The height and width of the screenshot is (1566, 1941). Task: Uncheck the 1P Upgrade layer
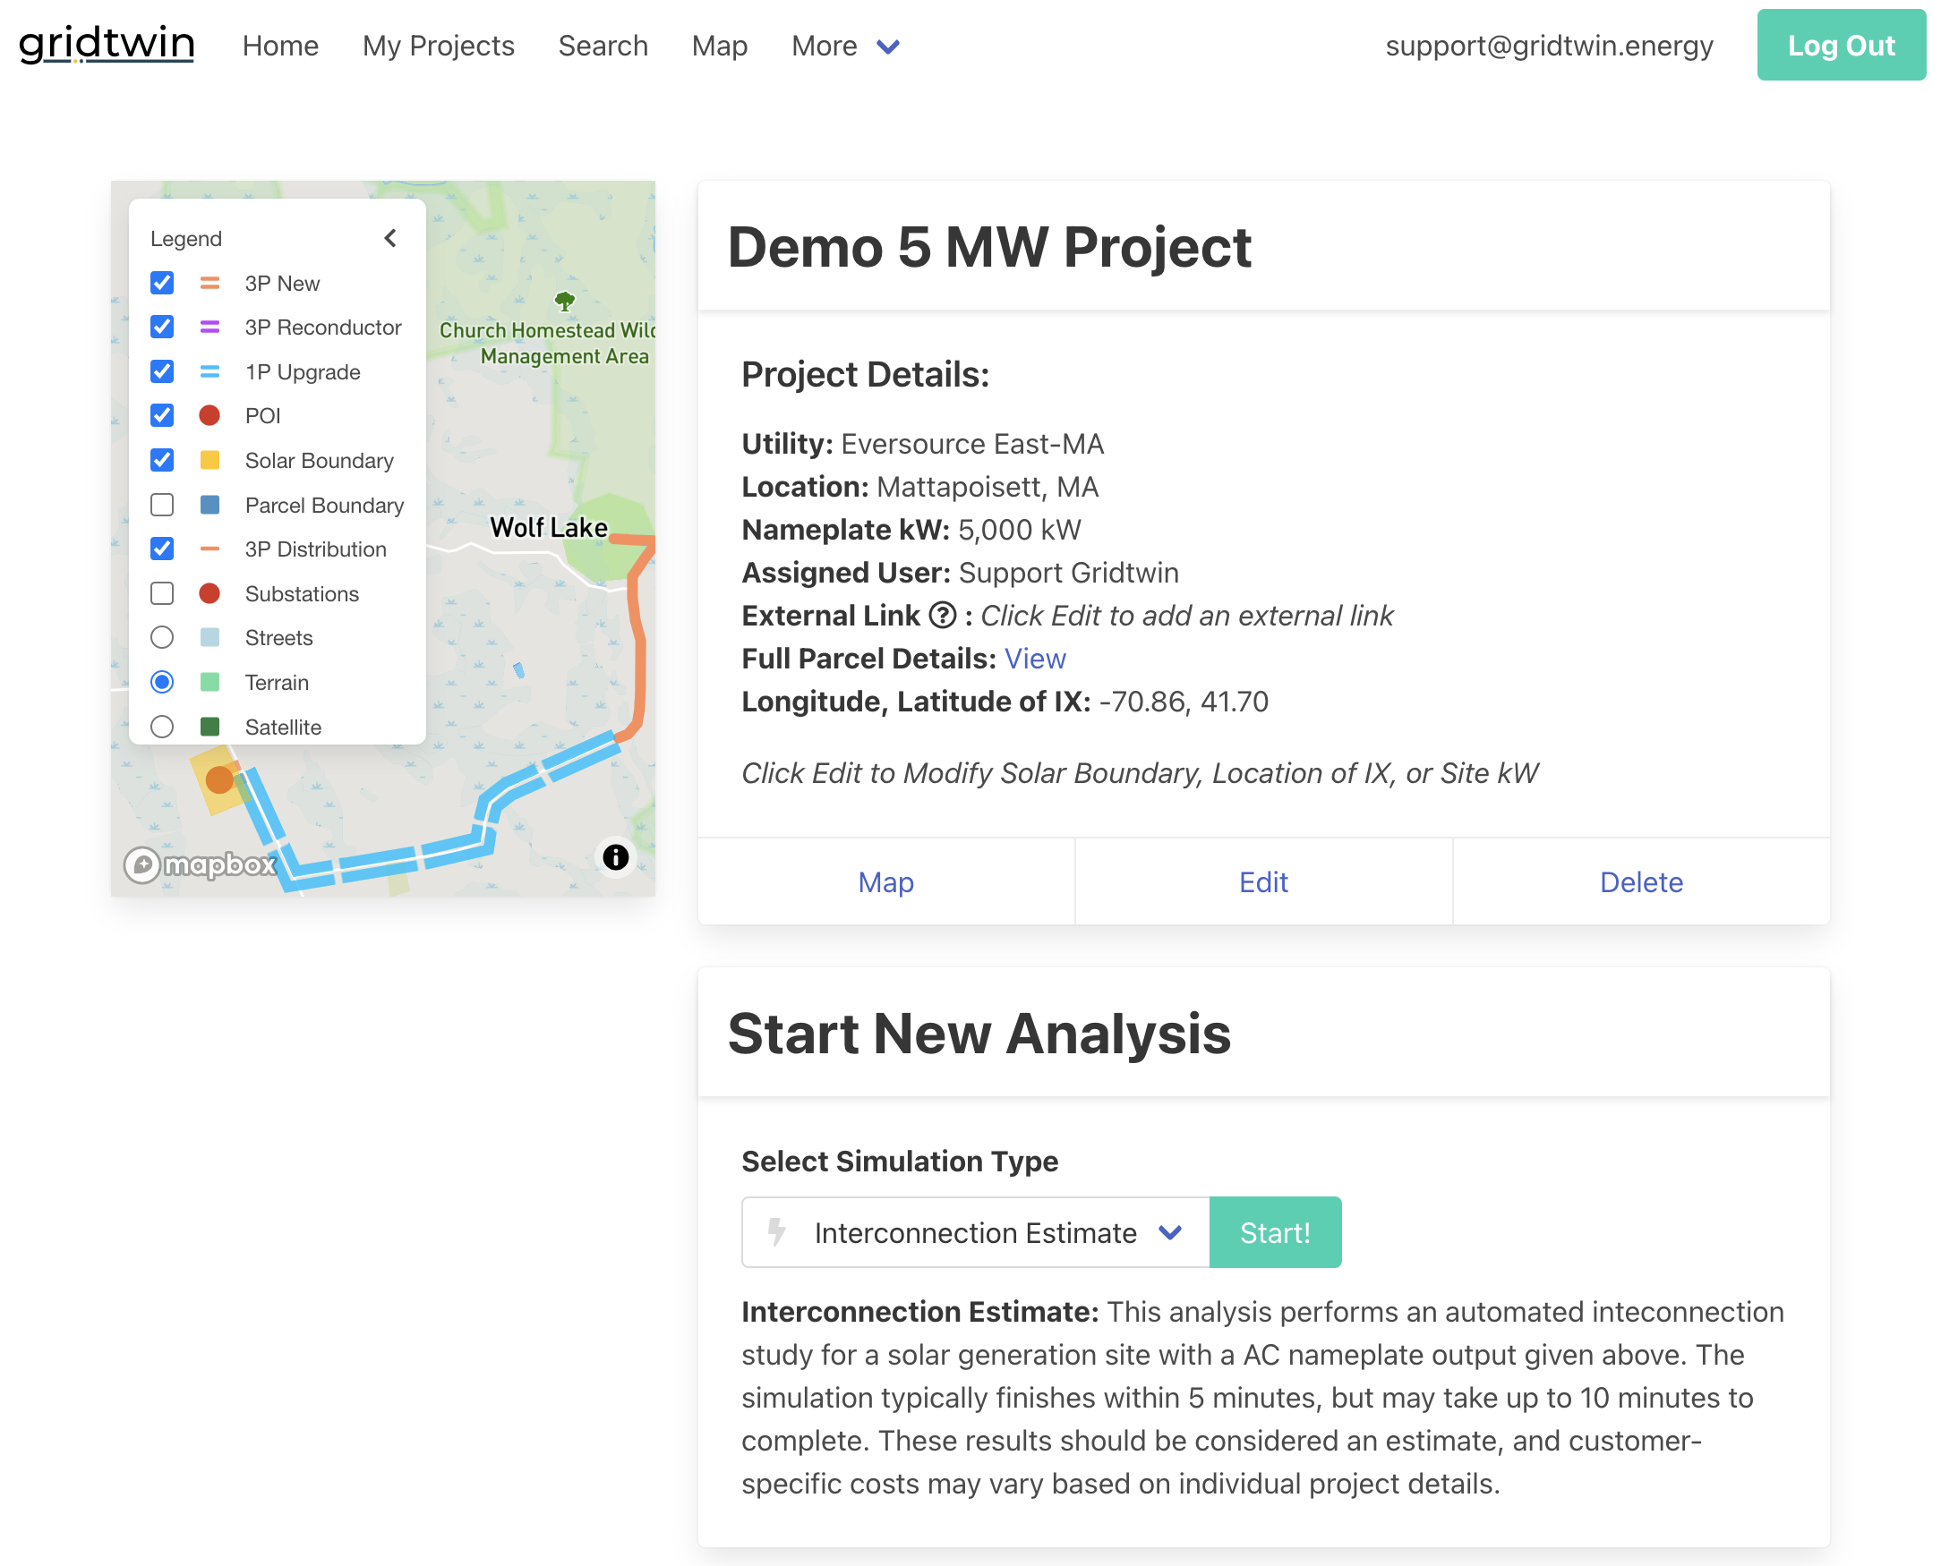[x=162, y=371]
